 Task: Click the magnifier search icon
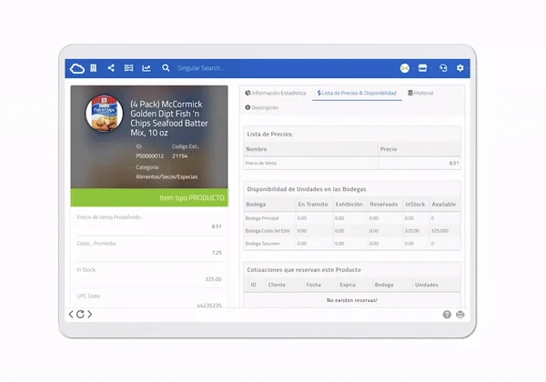166,68
